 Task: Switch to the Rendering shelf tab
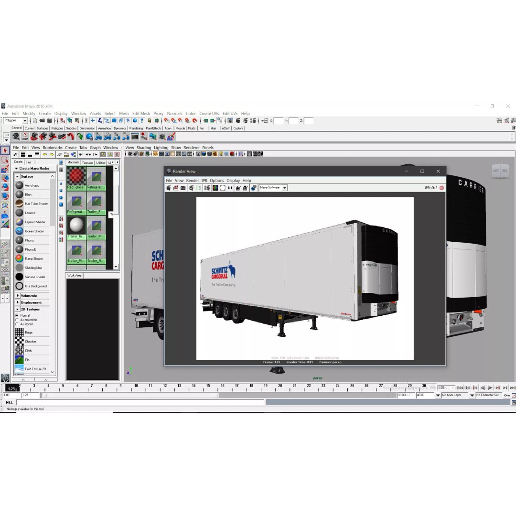tap(136, 129)
